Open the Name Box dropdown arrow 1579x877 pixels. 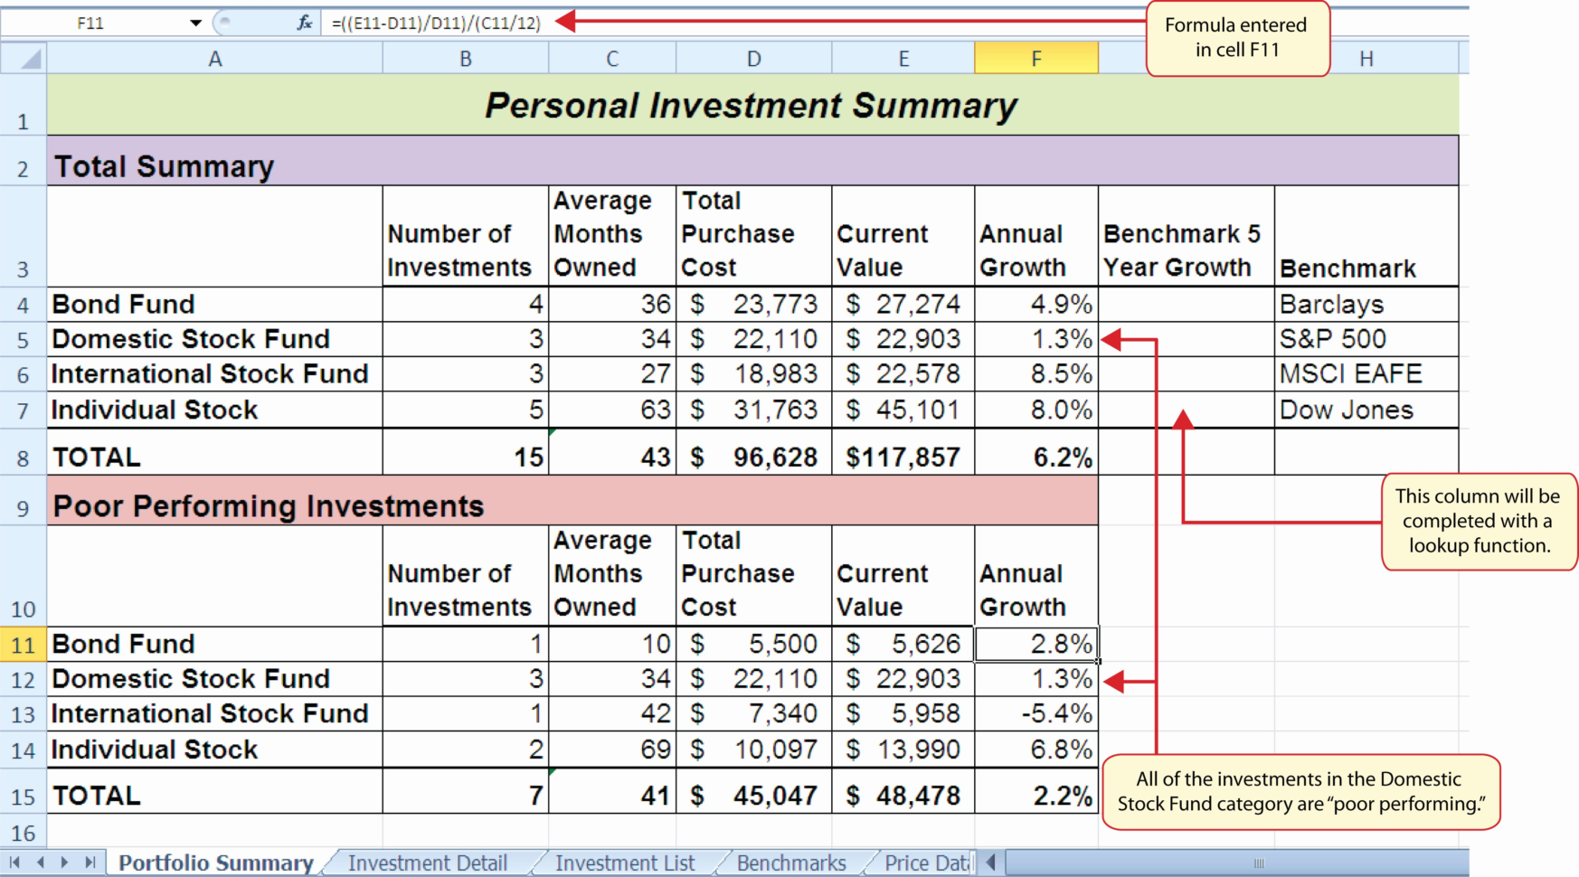(194, 22)
